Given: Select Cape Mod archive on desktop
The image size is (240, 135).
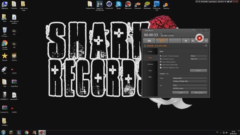Looking at the screenshot, I should [14, 83].
